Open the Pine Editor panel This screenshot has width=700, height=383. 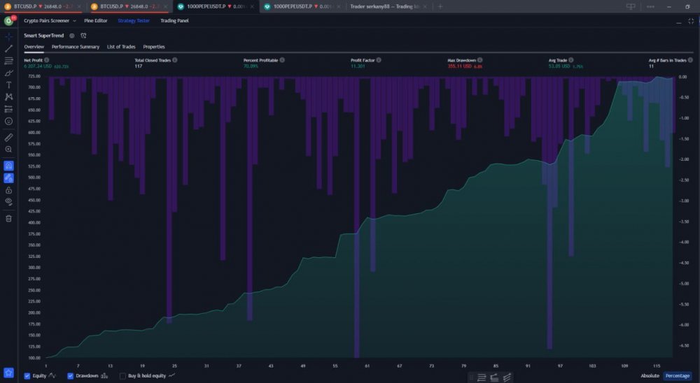(95, 21)
